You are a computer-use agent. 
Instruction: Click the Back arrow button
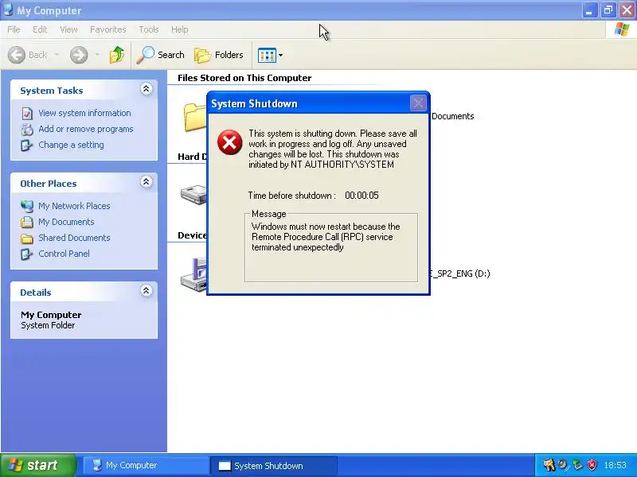click(17, 55)
